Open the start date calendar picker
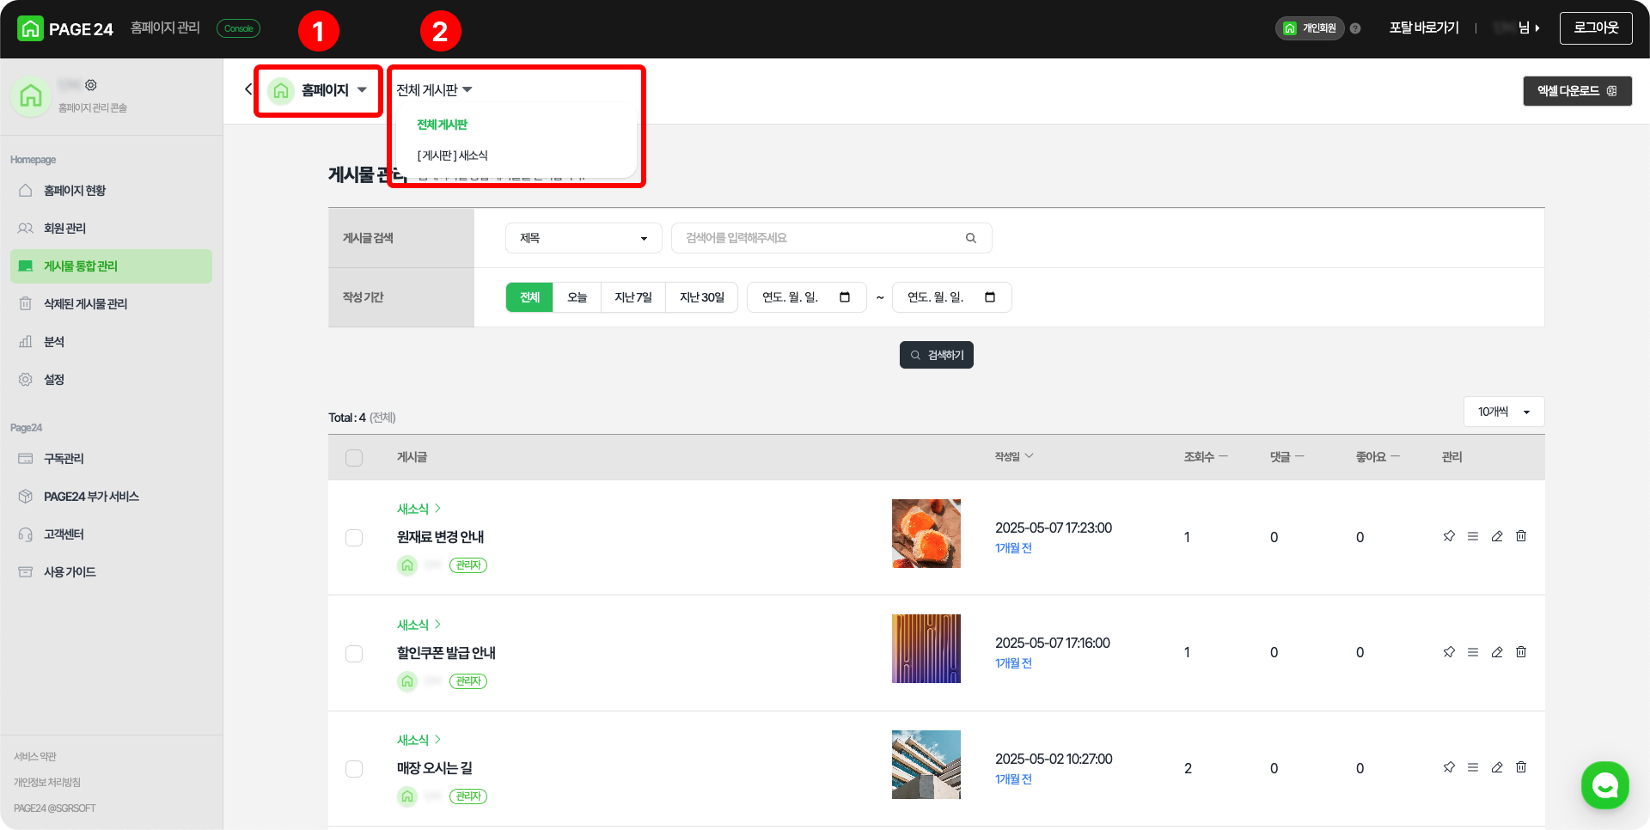The width and height of the screenshot is (1650, 830). 845,297
